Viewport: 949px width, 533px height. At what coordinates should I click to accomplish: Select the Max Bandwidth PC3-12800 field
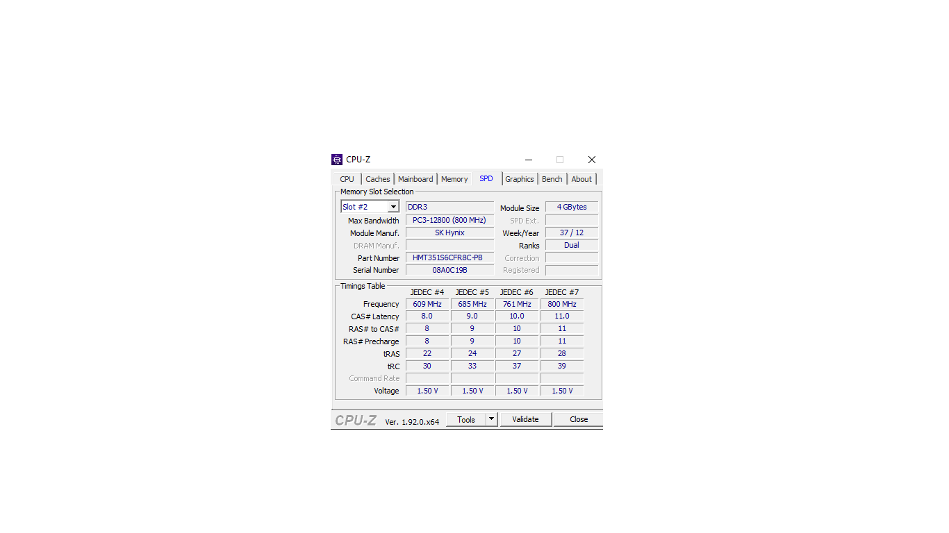coord(449,220)
